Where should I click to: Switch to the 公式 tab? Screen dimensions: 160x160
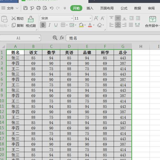point(124,8)
